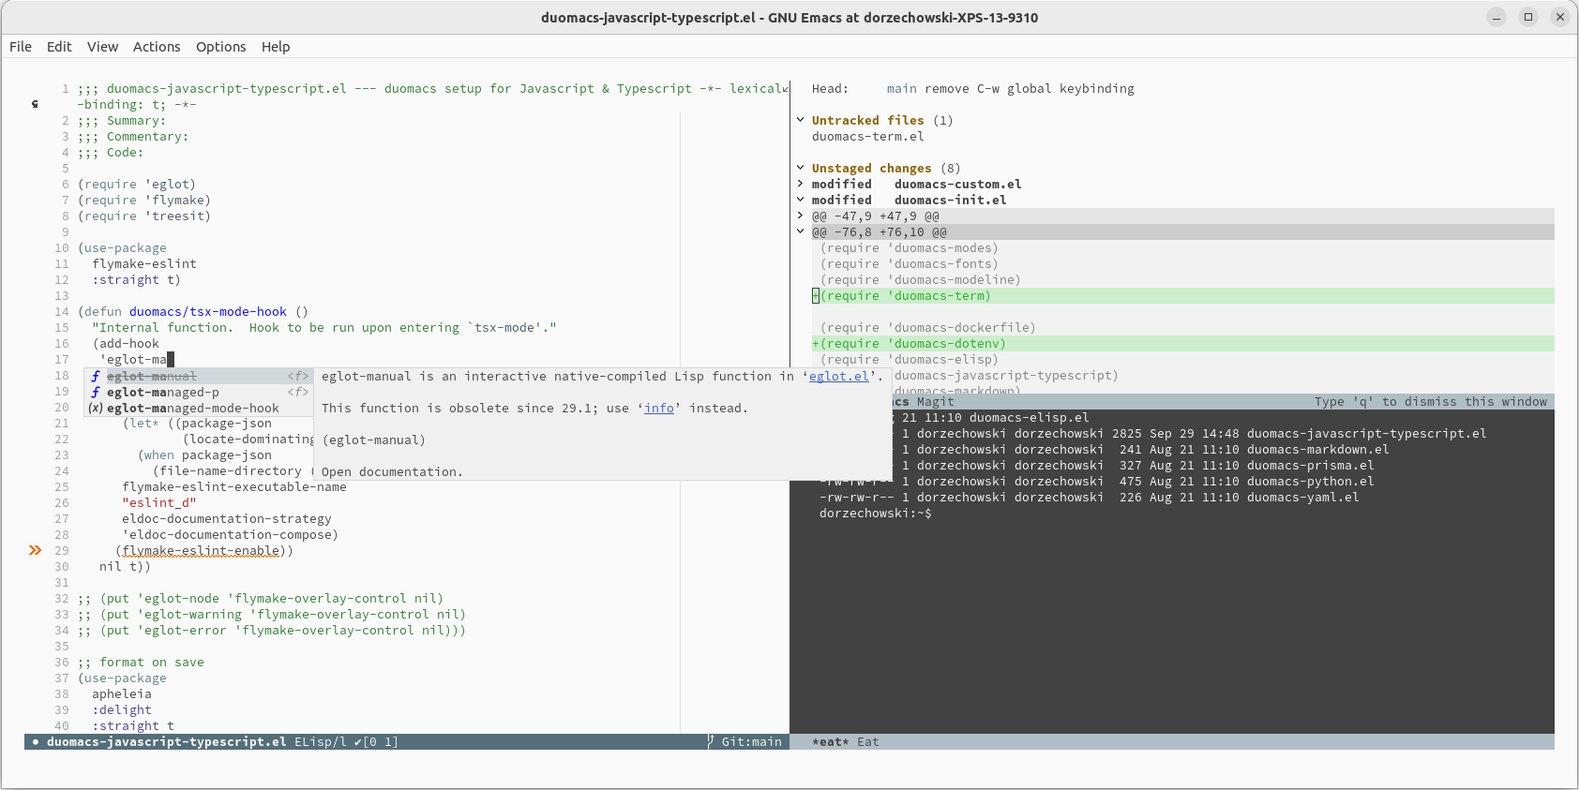Viewport: 1579px width, 790px height.
Task: Expand the modified duomacs-custom.el entry
Action: (801, 184)
